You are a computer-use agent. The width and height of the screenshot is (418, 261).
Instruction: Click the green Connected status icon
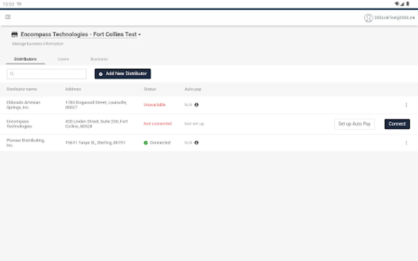(x=146, y=143)
